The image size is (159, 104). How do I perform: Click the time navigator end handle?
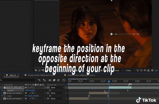tap(86, 79)
